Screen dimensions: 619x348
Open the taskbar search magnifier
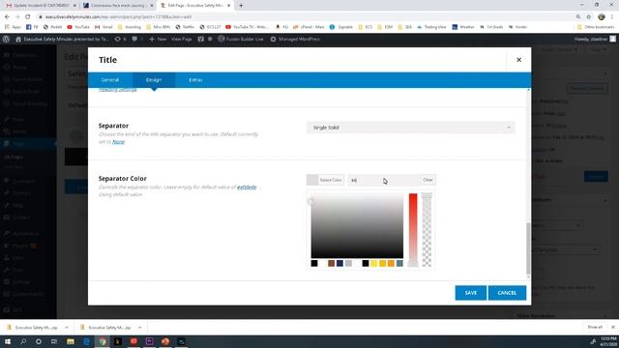[x=23, y=341]
